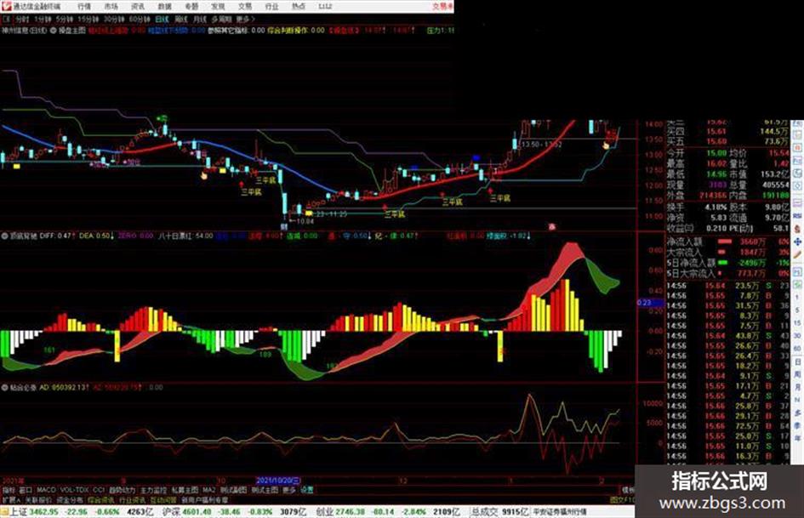Screen dimensions: 804x518
Task: Select the 月线 monthly chart tab
Action: tap(199, 19)
